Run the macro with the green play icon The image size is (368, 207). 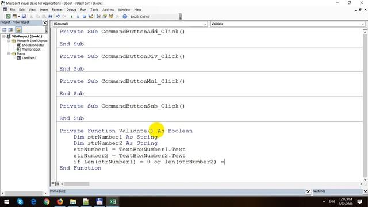pyautogui.click(x=71, y=17)
